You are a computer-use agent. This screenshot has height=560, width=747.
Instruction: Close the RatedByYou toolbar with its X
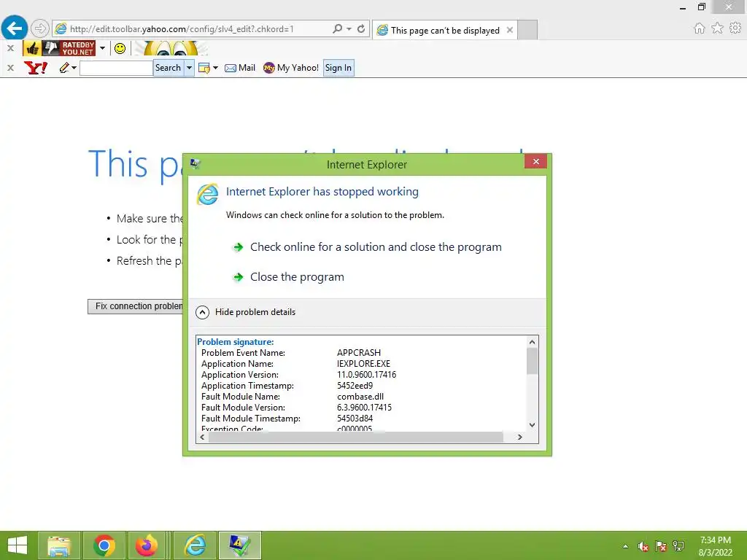10,48
